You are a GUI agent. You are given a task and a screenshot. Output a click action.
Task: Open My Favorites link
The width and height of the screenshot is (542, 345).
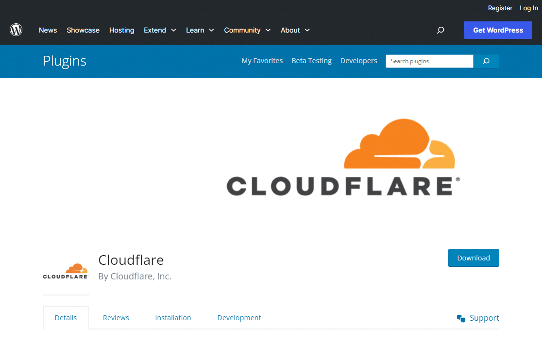point(262,61)
